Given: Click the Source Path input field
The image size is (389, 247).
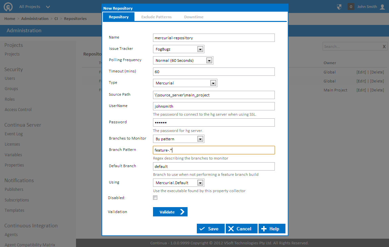Looking at the screenshot, I should tap(214, 95).
